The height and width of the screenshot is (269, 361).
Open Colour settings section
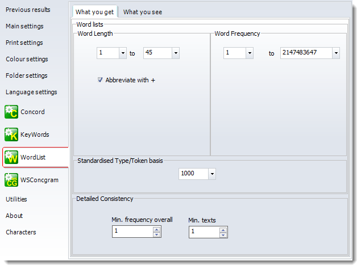click(x=27, y=59)
